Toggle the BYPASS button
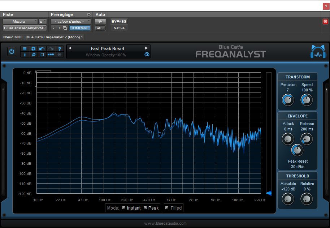This screenshot has width=330, height=228. click(x=119, y=21)
